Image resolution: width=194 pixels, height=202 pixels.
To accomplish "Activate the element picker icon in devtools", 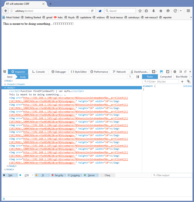I will 5,72.
